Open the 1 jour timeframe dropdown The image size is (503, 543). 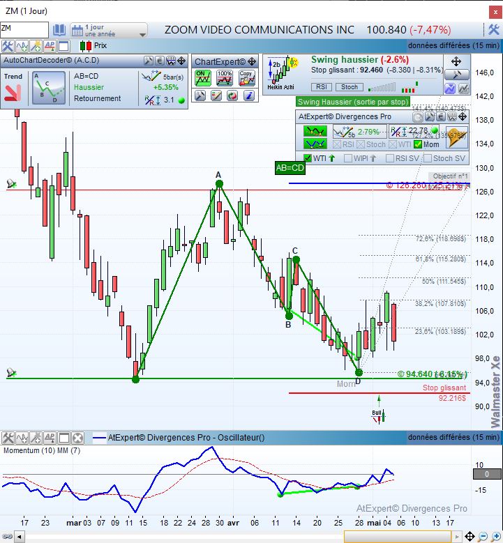pos(109,31)
